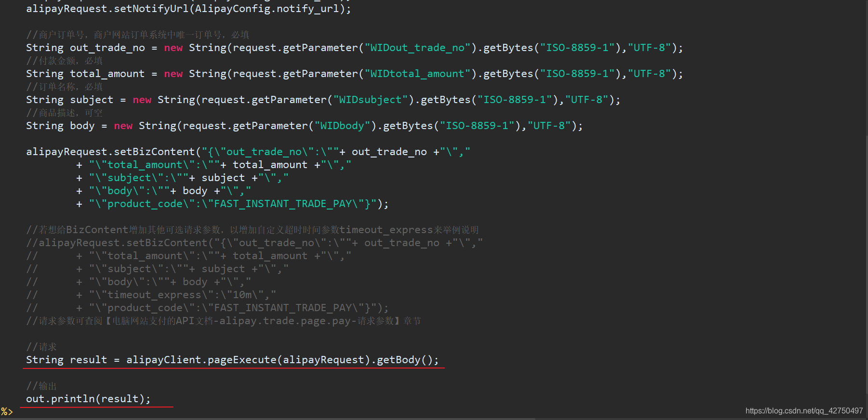
Task: Click the String out_trade_no declaration line
Action: click(354, 48)
